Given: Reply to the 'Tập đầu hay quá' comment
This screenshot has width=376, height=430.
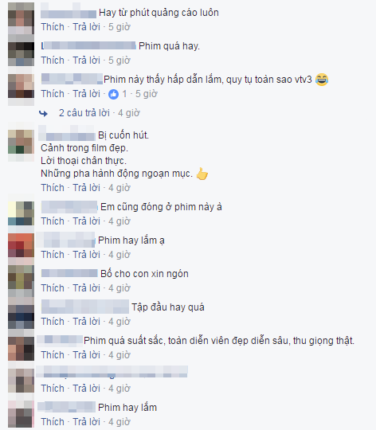Looking at the screenshot, I should (x=86, y=322).
